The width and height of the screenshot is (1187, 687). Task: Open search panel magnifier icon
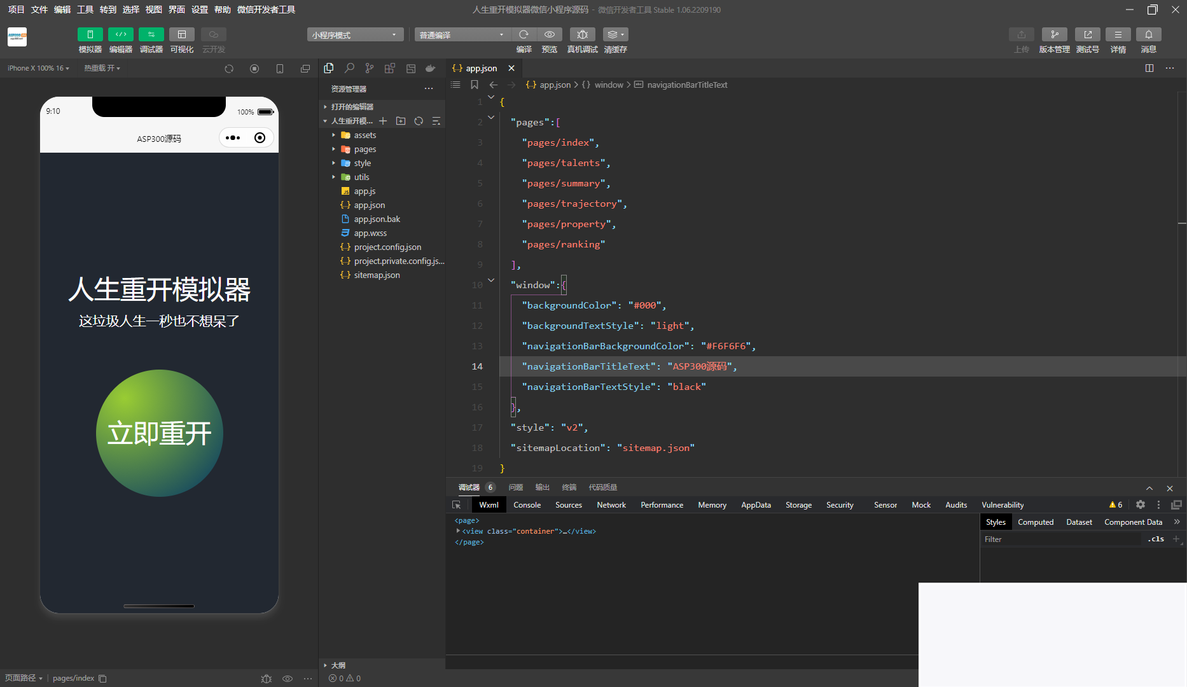pyautogui.click(x=349, y=68)
